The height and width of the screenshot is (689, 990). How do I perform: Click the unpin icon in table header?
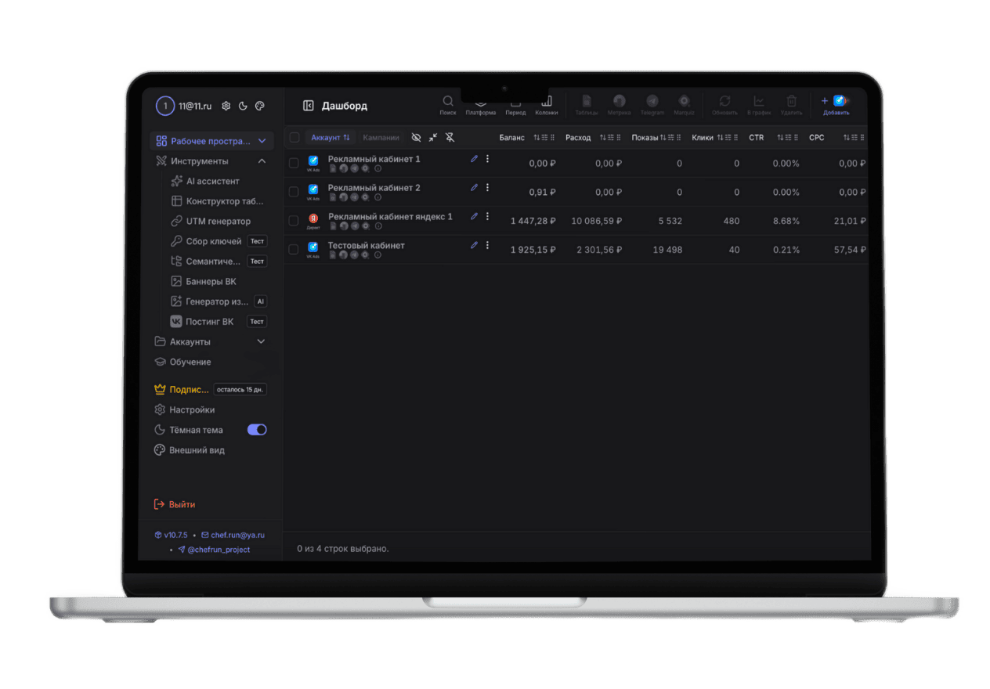click(450, 138)
